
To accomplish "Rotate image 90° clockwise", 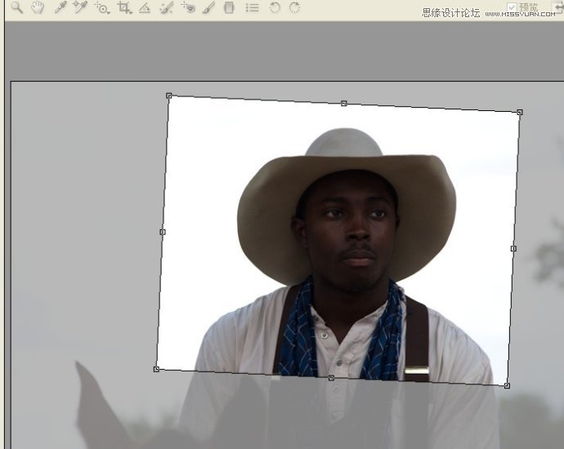I will point(294,7).
